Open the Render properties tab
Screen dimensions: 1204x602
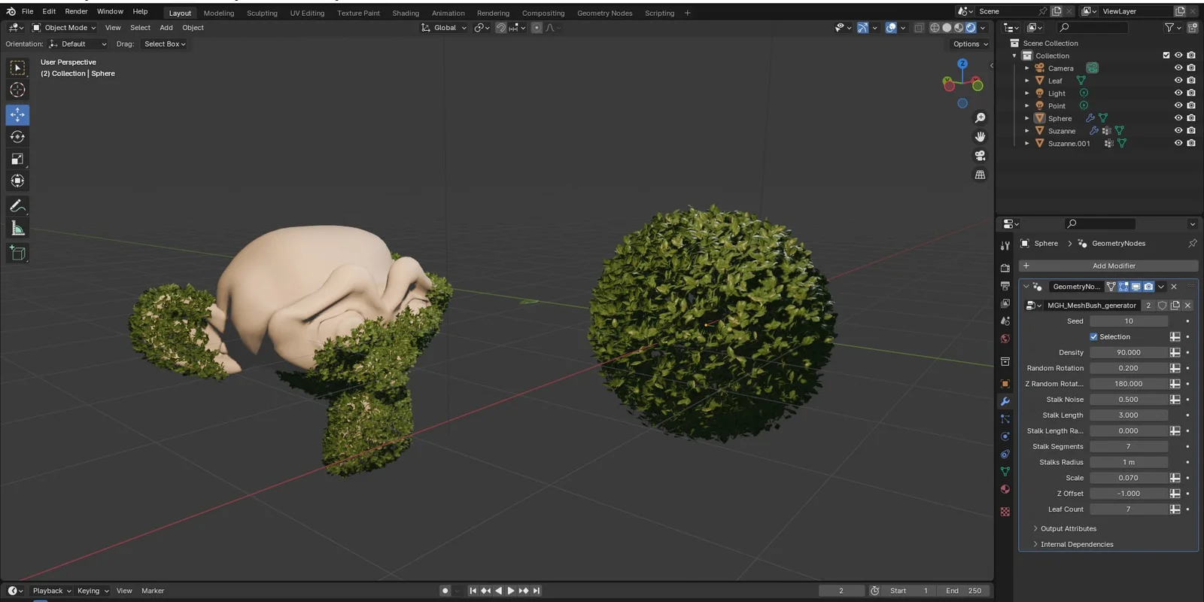(1005, 268)
